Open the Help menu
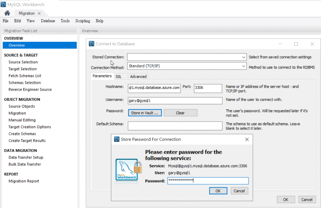 99,21
